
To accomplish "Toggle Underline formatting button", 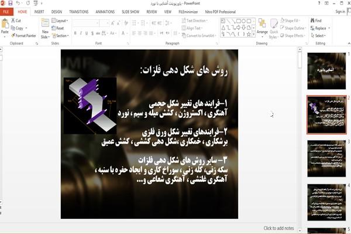I will pyautogui.click(x=87, y=33).
